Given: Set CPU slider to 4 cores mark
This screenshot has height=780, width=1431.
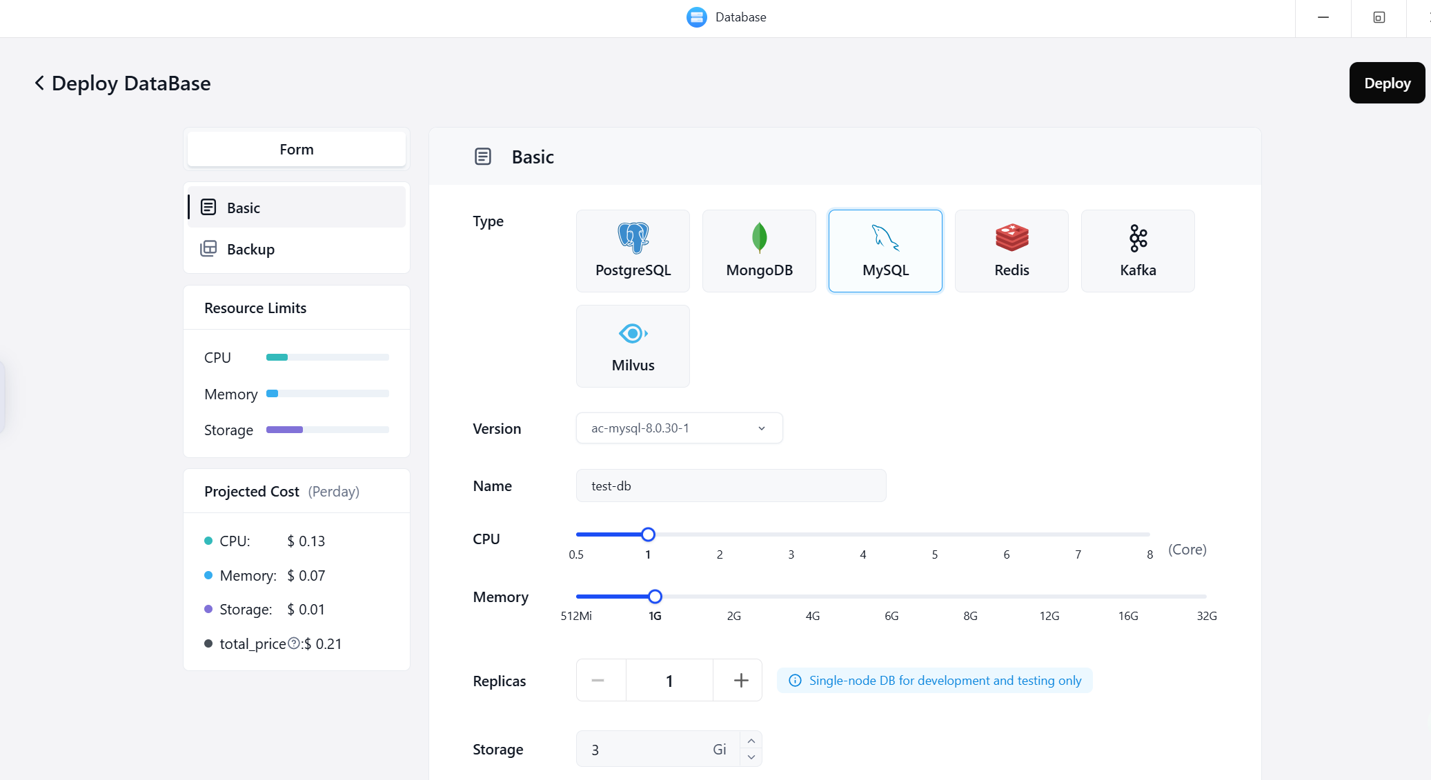Looking at the screenshot, I should 863,534.
